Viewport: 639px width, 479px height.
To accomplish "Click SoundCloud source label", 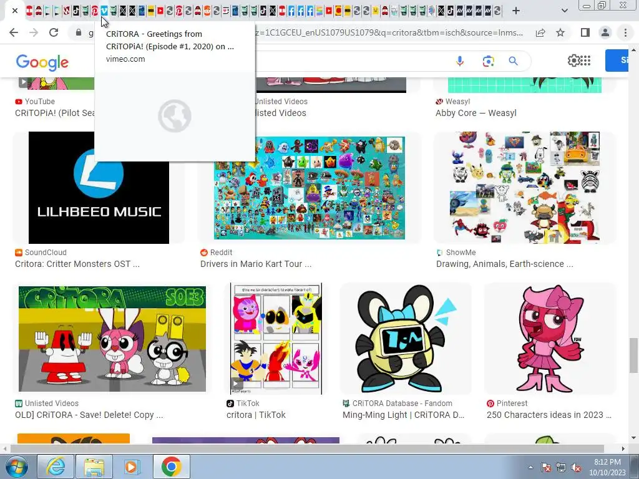I will [46, 253].
